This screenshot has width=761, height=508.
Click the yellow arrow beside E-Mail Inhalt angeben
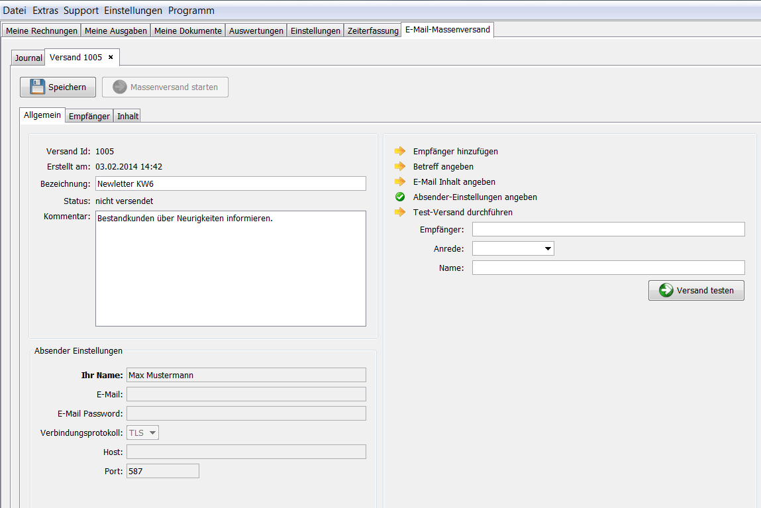[x=399, y=181]
